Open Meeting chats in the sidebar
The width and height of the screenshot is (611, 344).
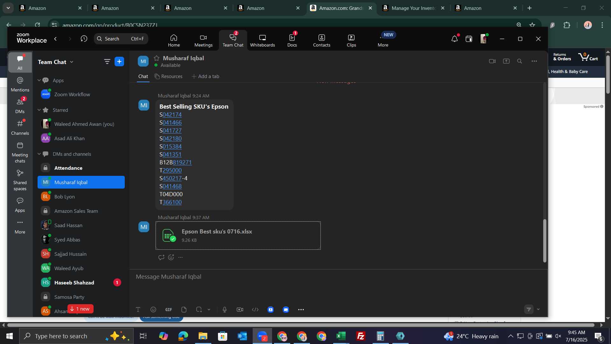point(20,153)
